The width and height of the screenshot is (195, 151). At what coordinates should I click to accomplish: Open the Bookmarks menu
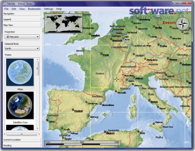tap(34, 9)
